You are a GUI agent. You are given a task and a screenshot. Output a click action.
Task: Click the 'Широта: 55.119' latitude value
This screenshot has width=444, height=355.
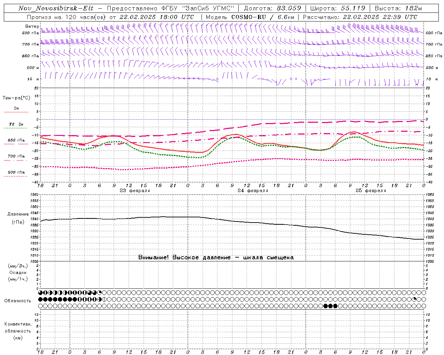coord(338,8)
